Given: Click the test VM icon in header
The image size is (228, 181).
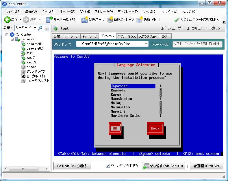Looking at the screenshot, I should click(x=55, y=29).
